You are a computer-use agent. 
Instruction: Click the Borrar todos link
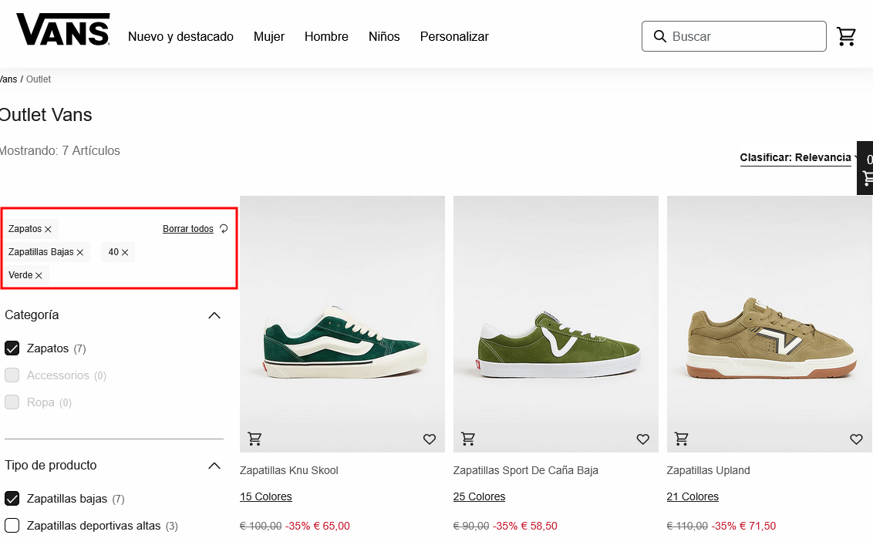[187, 228]
